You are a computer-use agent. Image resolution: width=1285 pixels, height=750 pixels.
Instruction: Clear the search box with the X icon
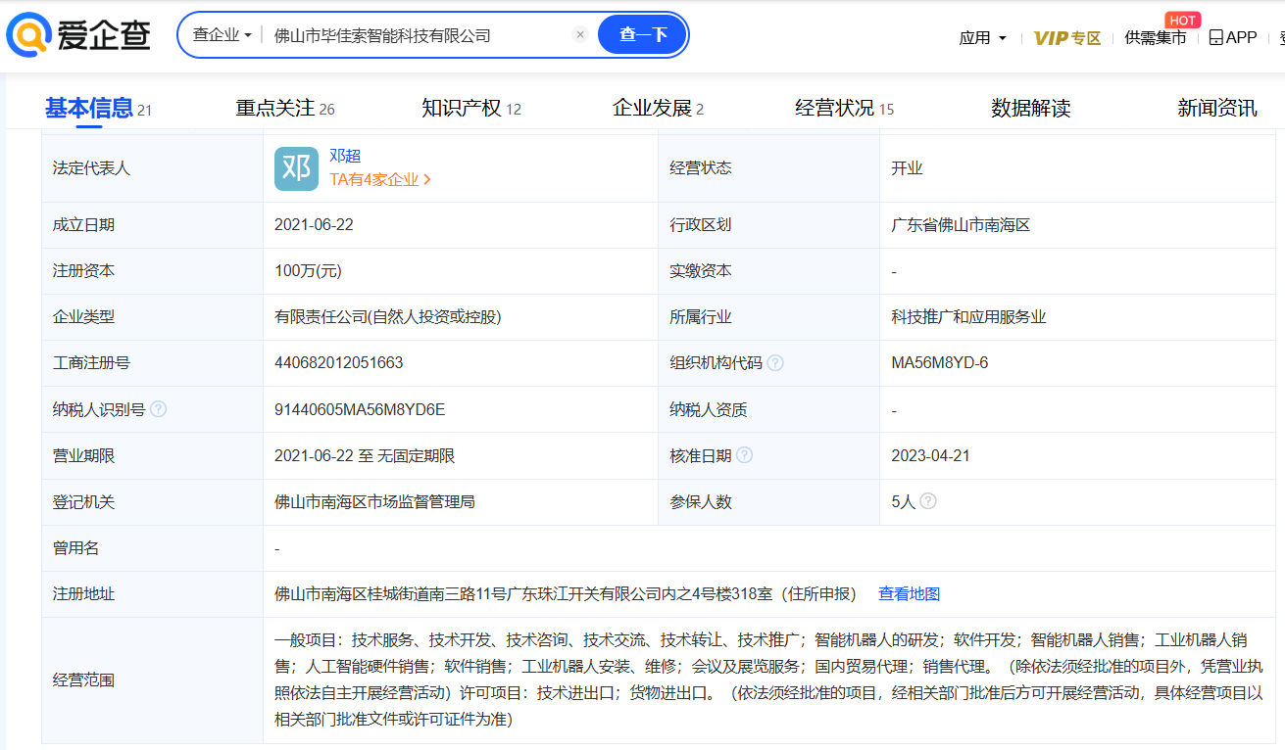click(x=580, y=35)
